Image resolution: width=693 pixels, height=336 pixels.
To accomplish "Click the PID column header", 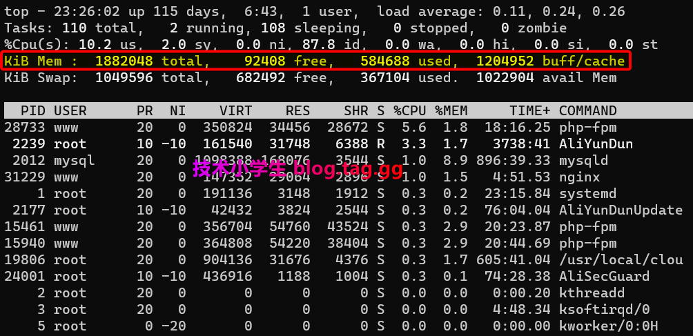I will (x=33, y=110).
